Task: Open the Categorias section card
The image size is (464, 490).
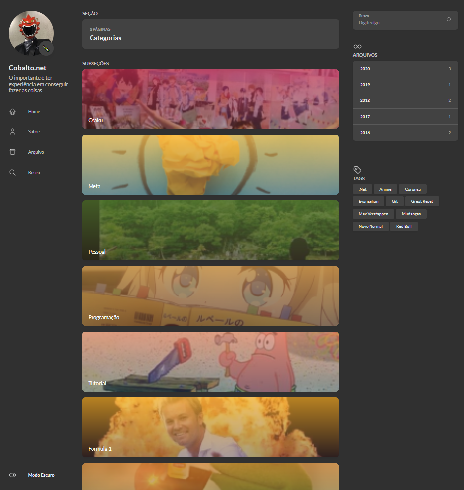Action: (x=210, y=34)
